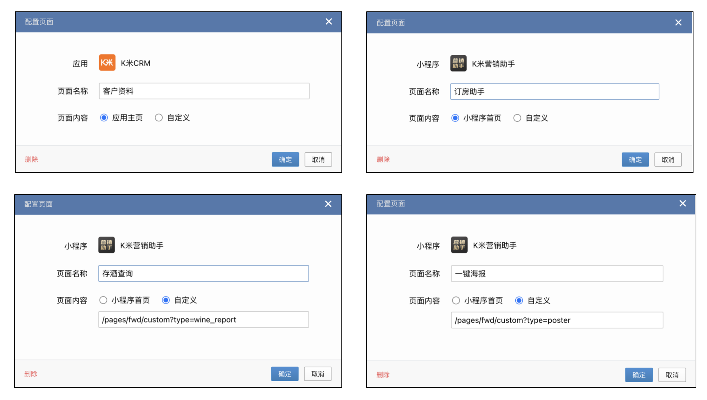Select 自定义 radio in 一键海报 dialog

519,301
